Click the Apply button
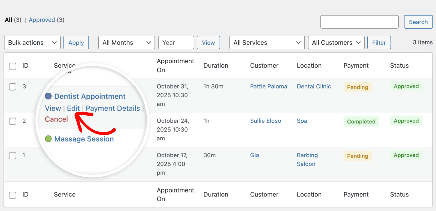Viewport: 436px width, 211px height. click(76, 43)
